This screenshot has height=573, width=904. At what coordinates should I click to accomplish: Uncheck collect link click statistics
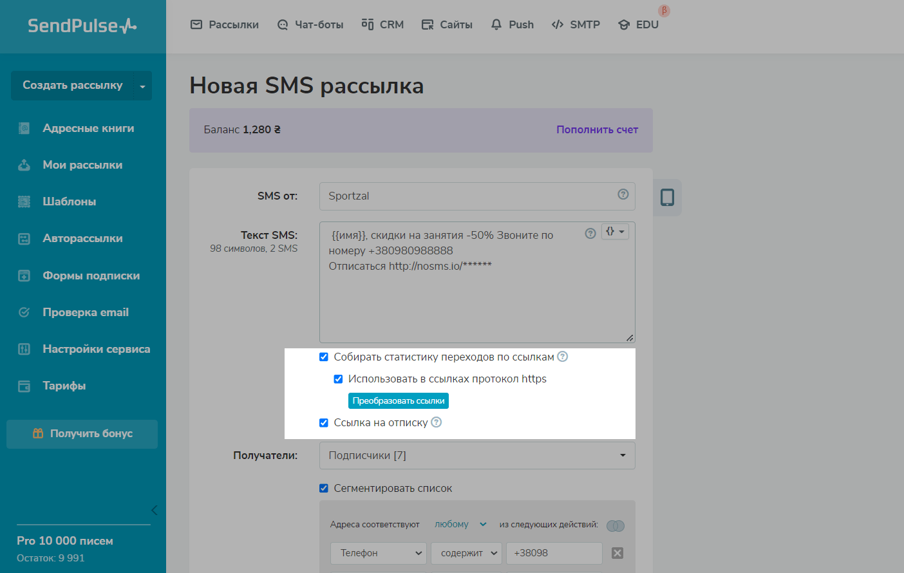click(x=324, y=357)
